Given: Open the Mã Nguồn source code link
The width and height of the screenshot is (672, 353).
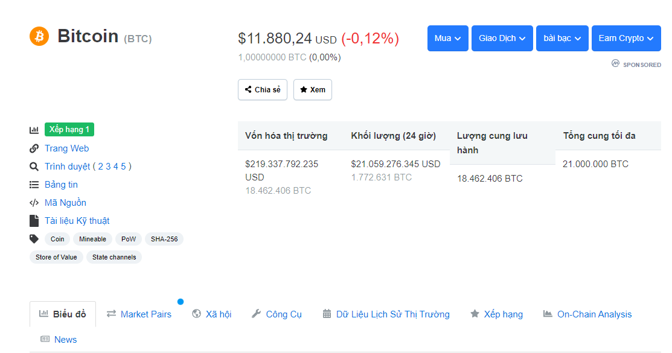Looking at the screenshot, I should pyautogui.click(x=66, y=203).
